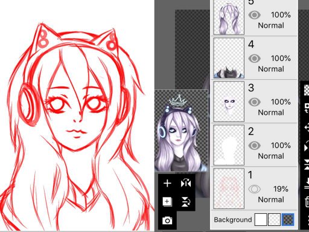Open the Normal blend mode of layer 5
Viewport: 309px width, 232px height.
(x=271, y=25)
